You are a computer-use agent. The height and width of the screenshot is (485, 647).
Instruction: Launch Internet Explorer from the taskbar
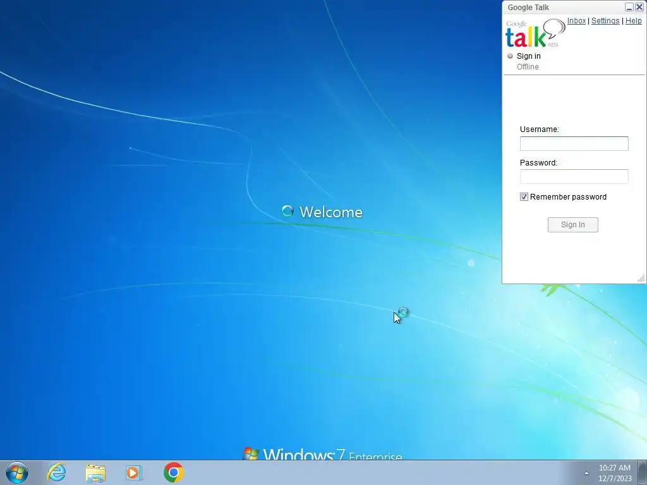click(x=56, y=472)
